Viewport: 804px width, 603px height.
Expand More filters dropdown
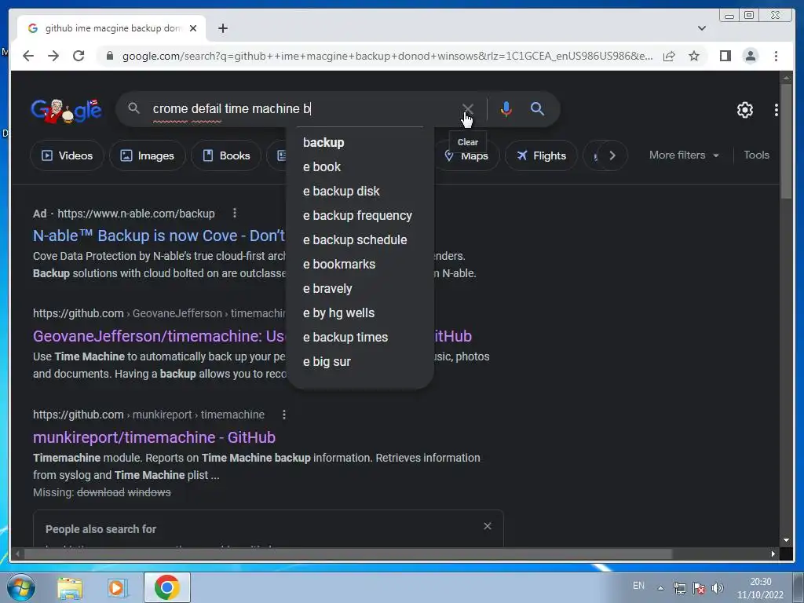click(684, 155)
